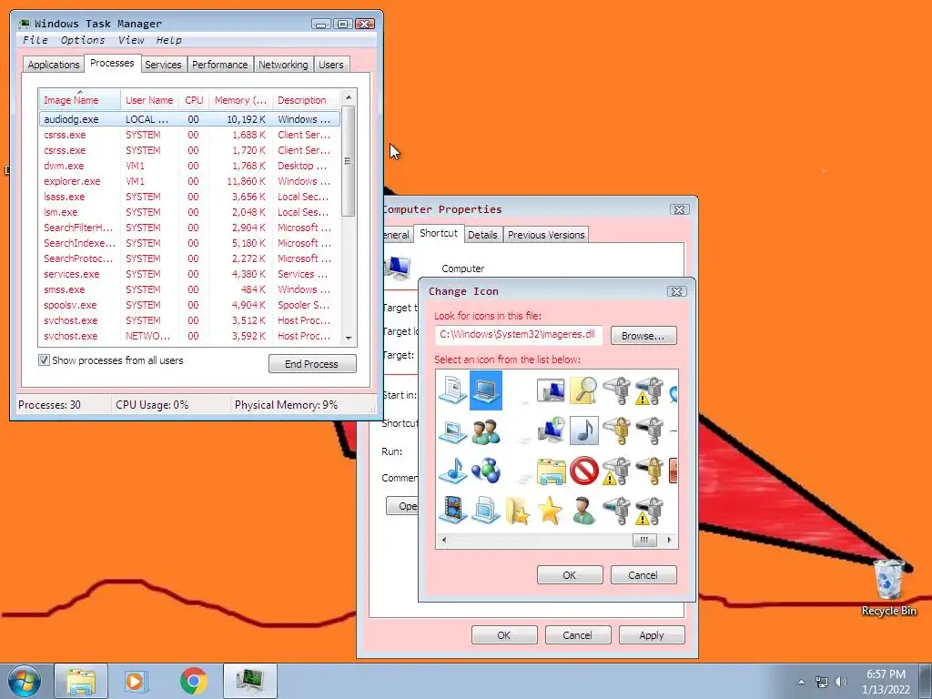932x699 pixels.
Task: Click the volume speaker tray icon
Action: pos(840,682)
